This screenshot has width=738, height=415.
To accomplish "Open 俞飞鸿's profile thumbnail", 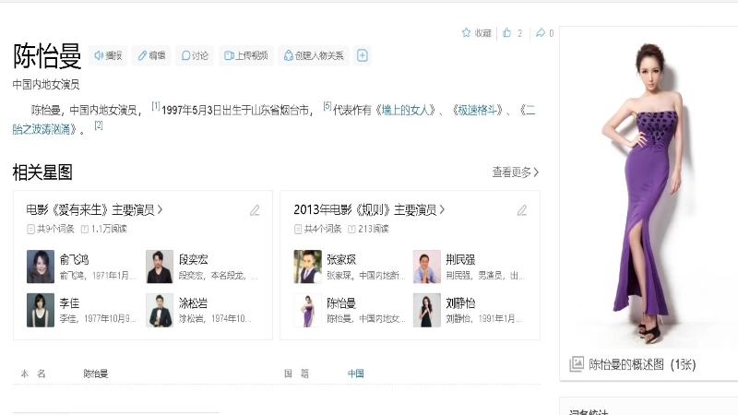I will pyautogui.click(x=41, y=267).
